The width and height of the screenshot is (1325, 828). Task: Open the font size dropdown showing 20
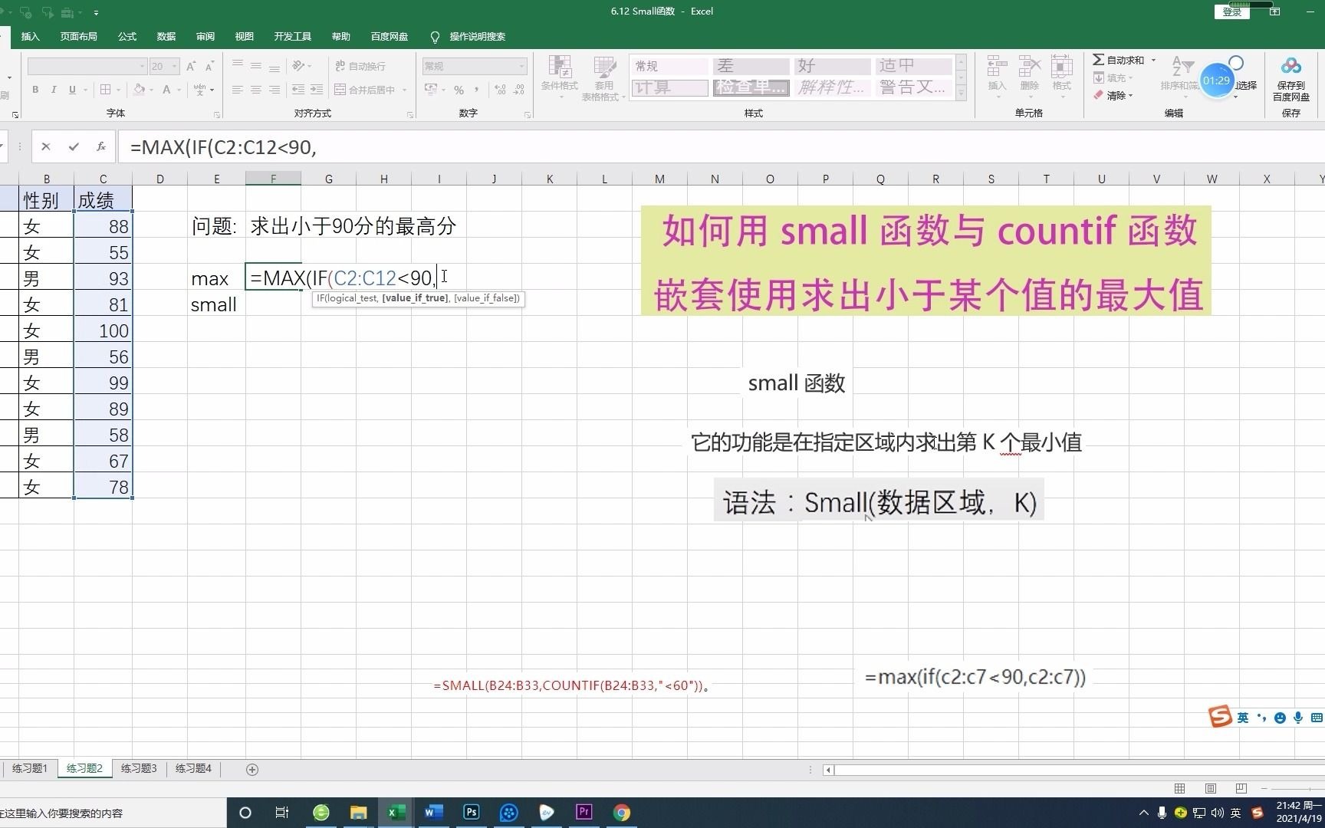[175, 66]
